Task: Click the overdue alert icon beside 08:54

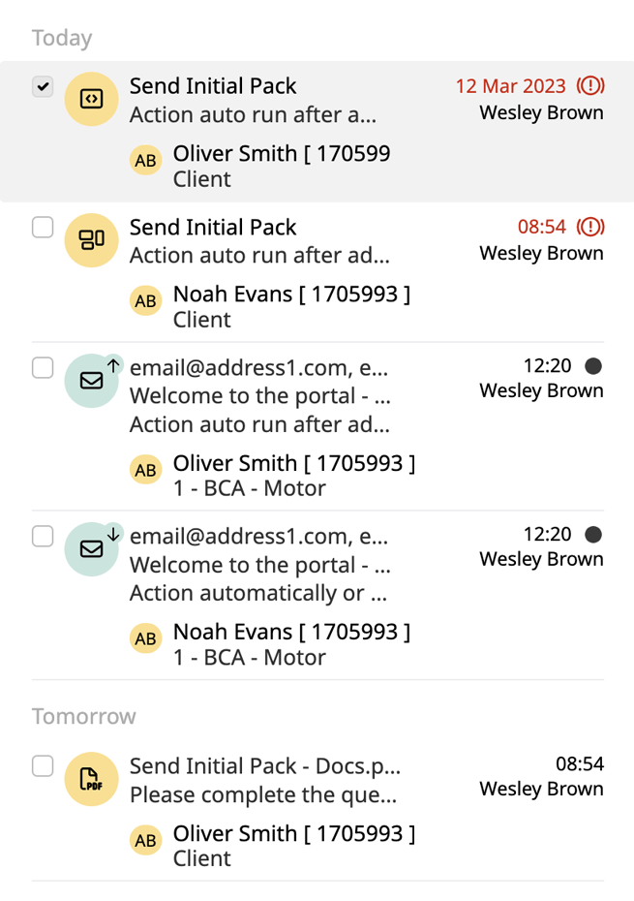Action: coord(590,227)
